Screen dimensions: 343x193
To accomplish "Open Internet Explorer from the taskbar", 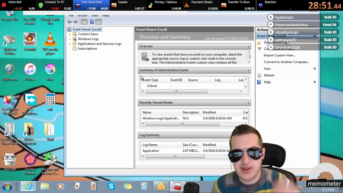I will (28, 187).
